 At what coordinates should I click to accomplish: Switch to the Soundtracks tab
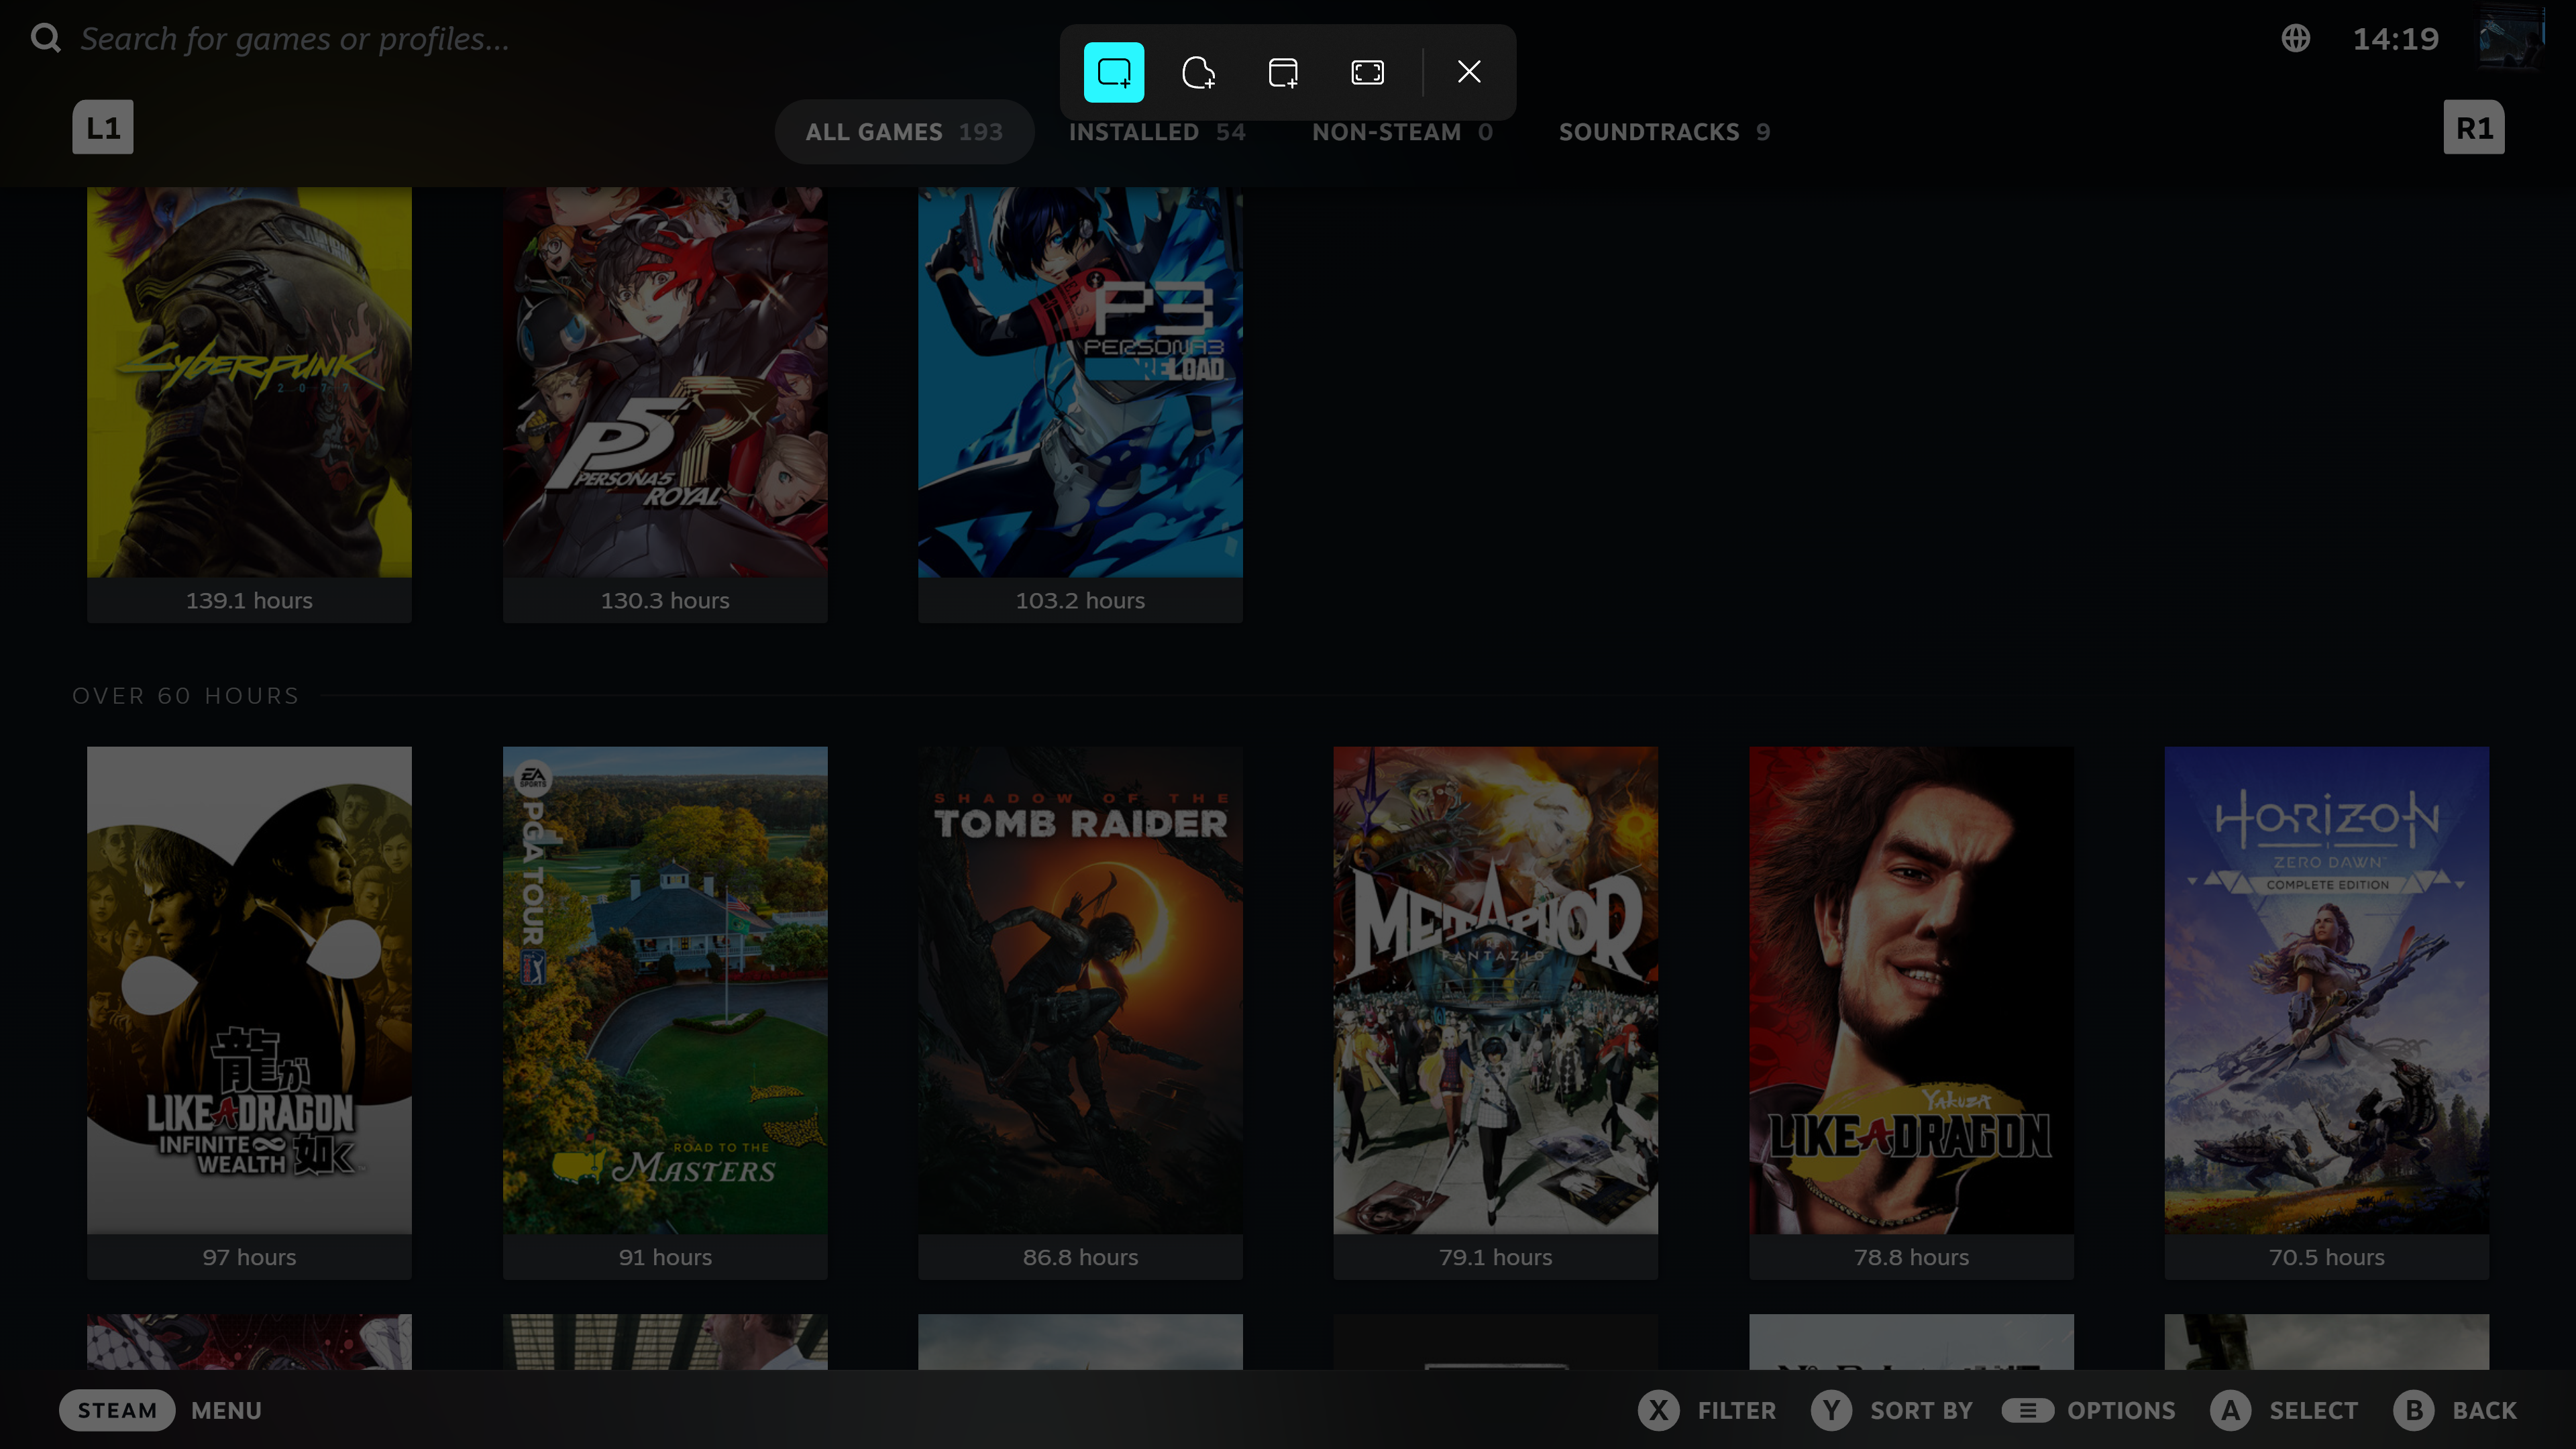pos(1665,132)
